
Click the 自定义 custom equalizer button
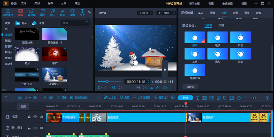point(190,87)
